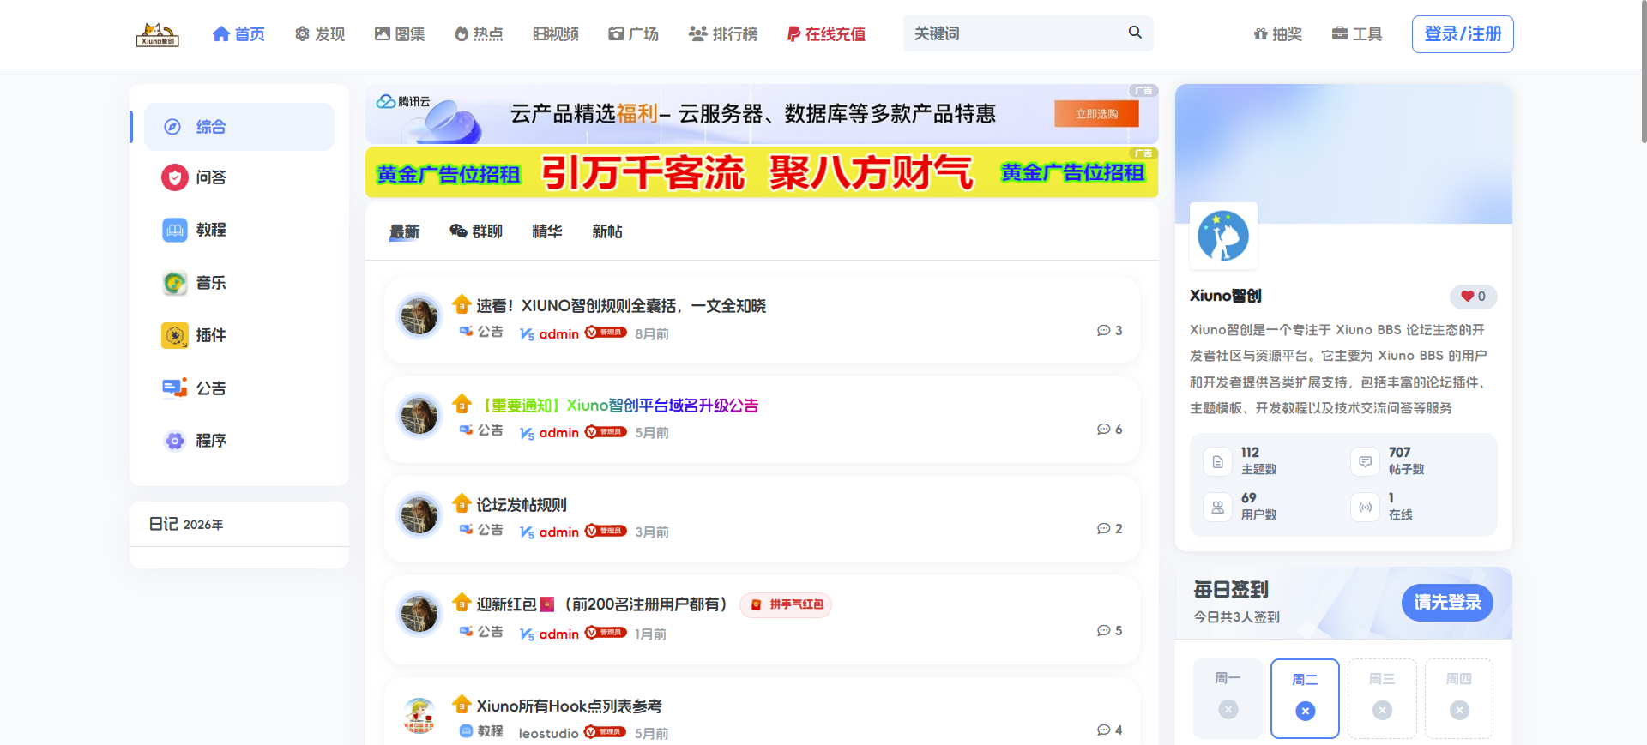This screenshot has width=1647, height=745.
Task: Click the 登录/注册 button
Action: [1463, 34]
